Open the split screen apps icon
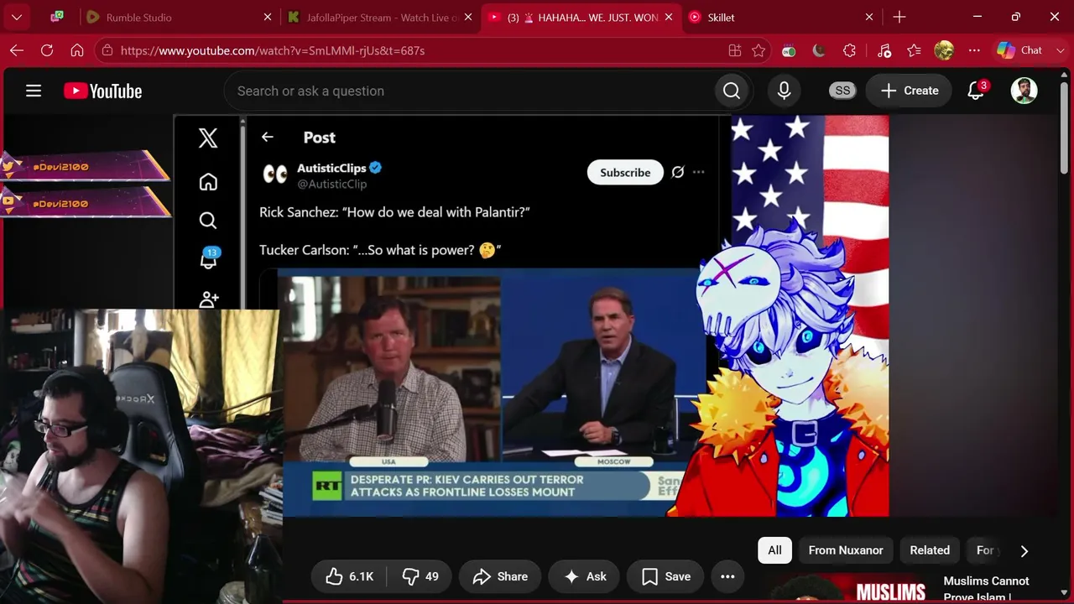The image size is (1074, 604). 735,50
